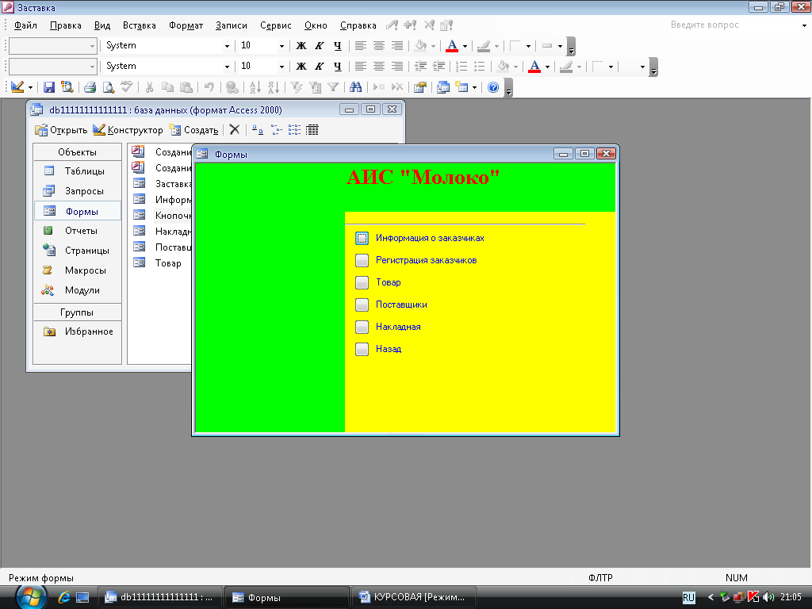
Task: Click the volume speaker tray icon
Action: 768,597
